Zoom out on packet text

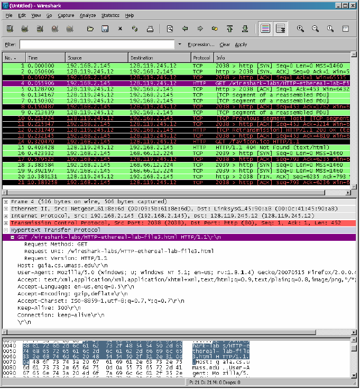click(316, 29)
